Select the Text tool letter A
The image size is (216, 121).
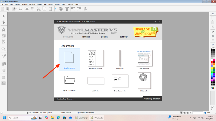click(x=4, y=30)
